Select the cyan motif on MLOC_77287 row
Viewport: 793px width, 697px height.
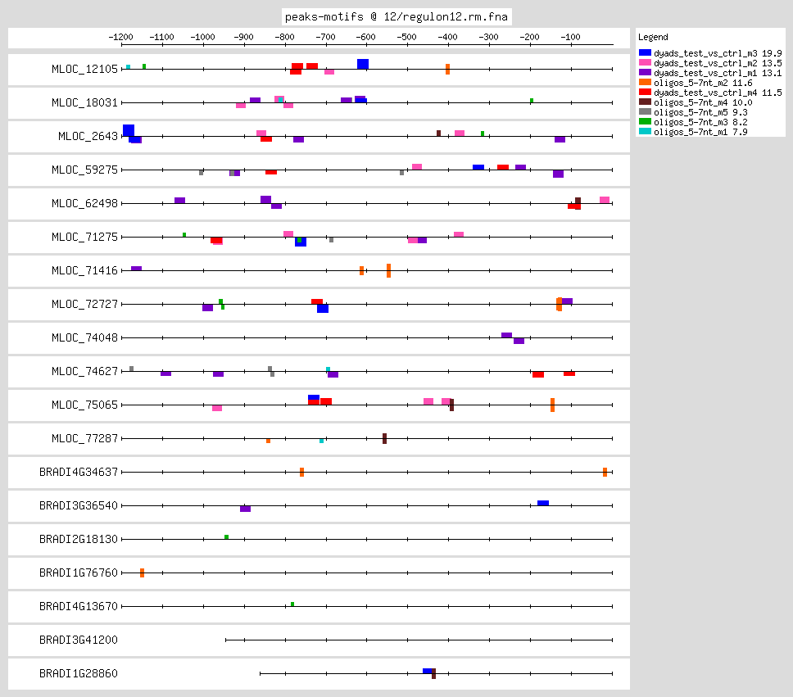321,441
